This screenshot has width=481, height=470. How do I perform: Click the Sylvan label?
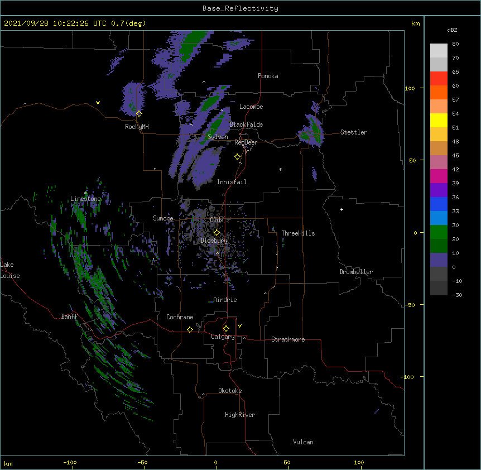point(218,137)
